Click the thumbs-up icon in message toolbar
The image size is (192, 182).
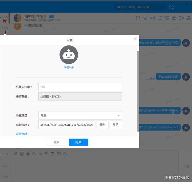pyautogui.click(x=65, y=153)
